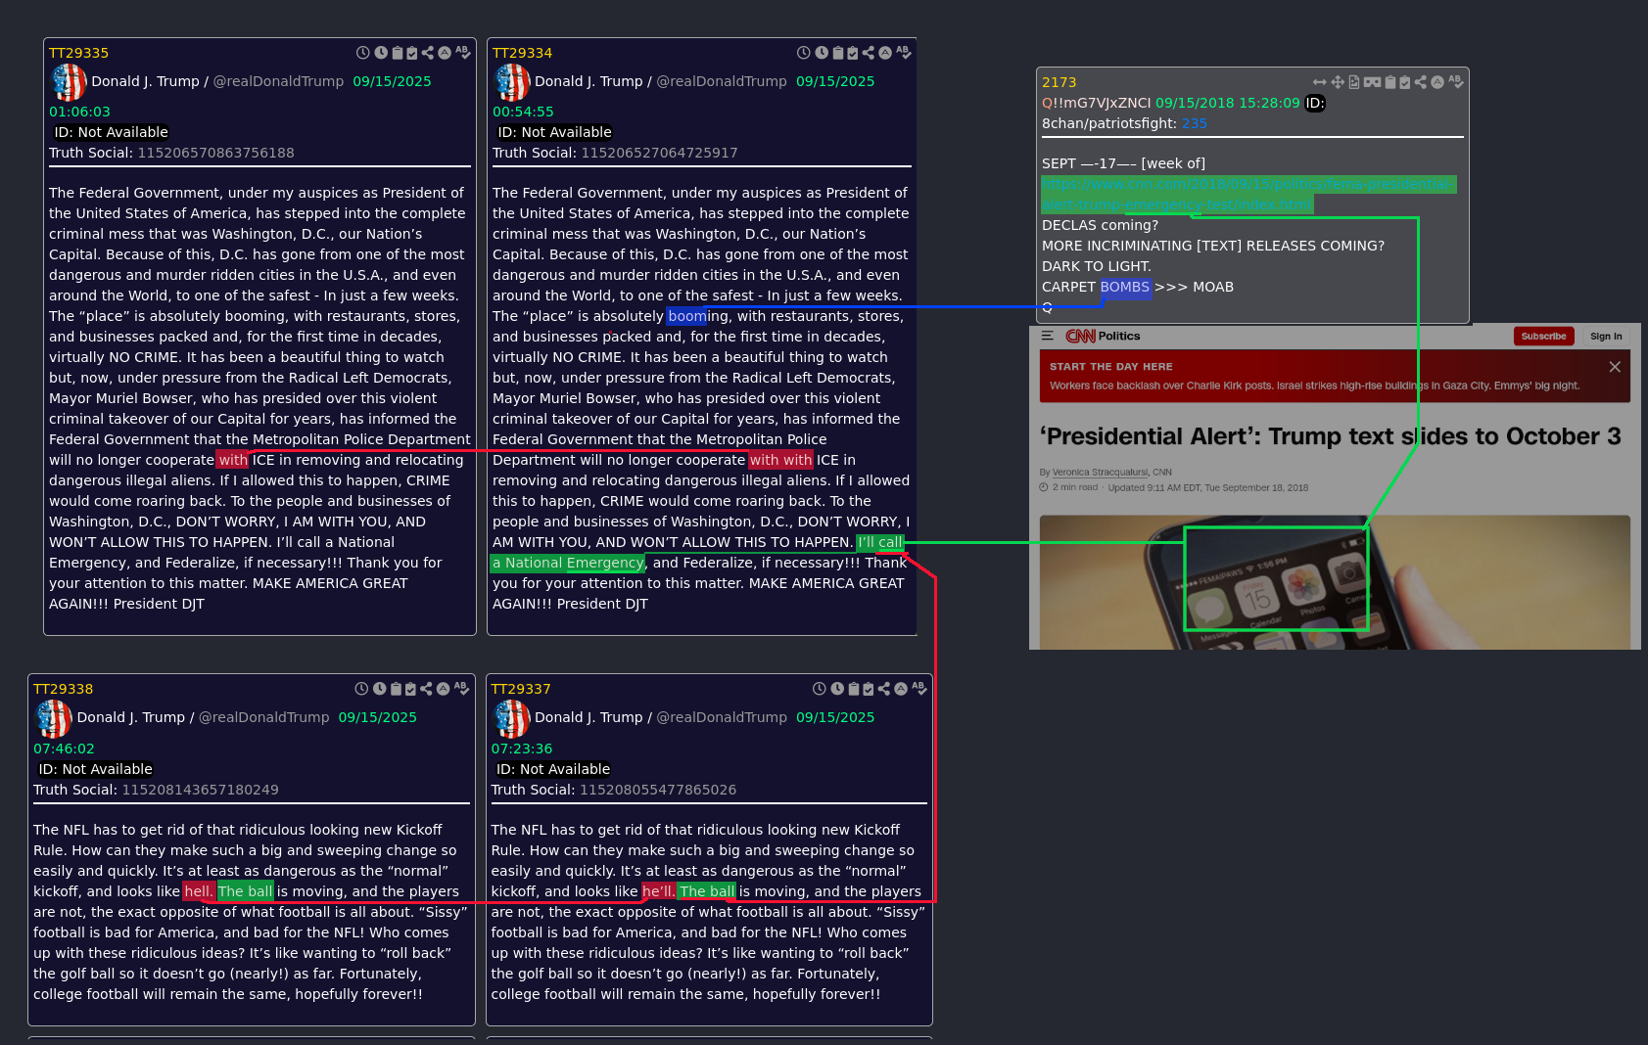1648x1045 pixels.
Task: Click outline clock icon on post TT29337
Action: (x=820, y=689)
